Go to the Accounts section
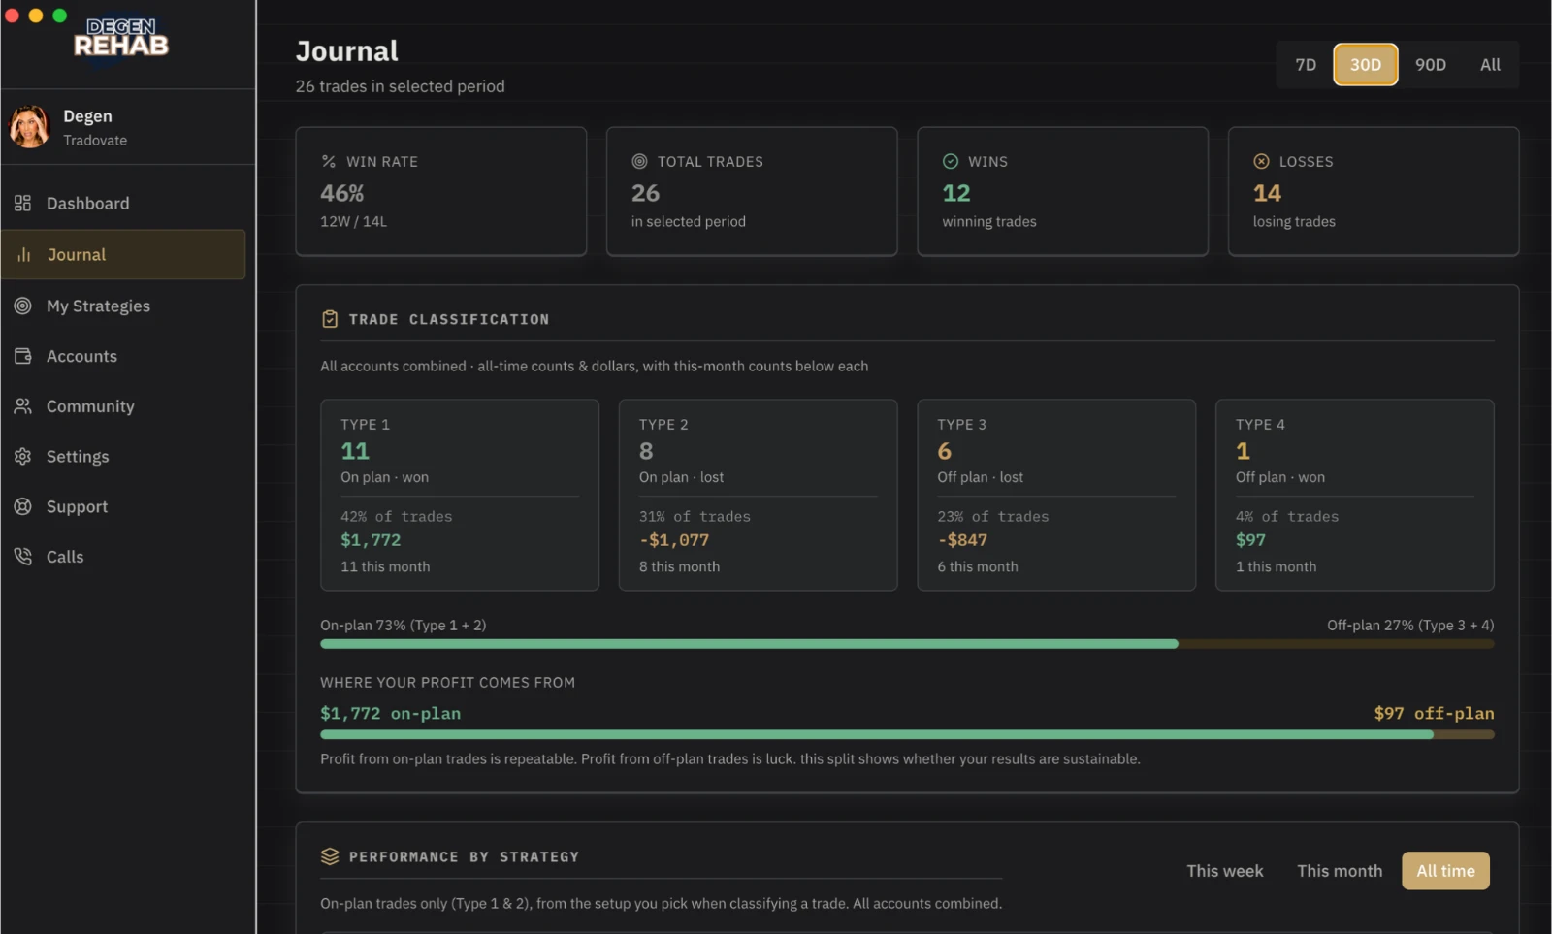The image size is (1552, 934). pyautogui.click(x=123, y=356)
